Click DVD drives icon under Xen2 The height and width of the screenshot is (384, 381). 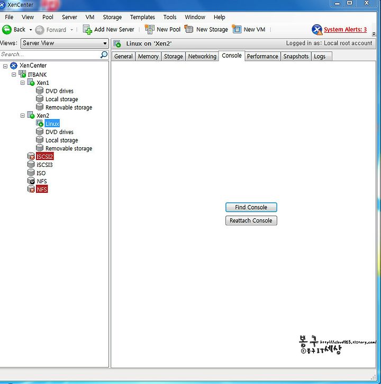pos(40,131)
